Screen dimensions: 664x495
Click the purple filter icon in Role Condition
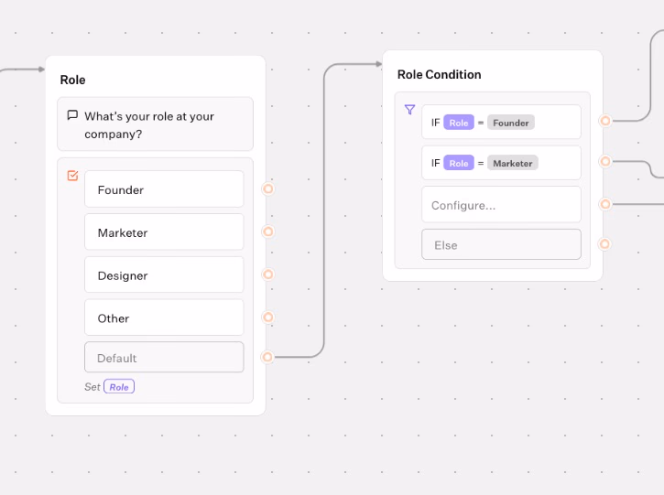pyautogui.click(x=409, y=110)
